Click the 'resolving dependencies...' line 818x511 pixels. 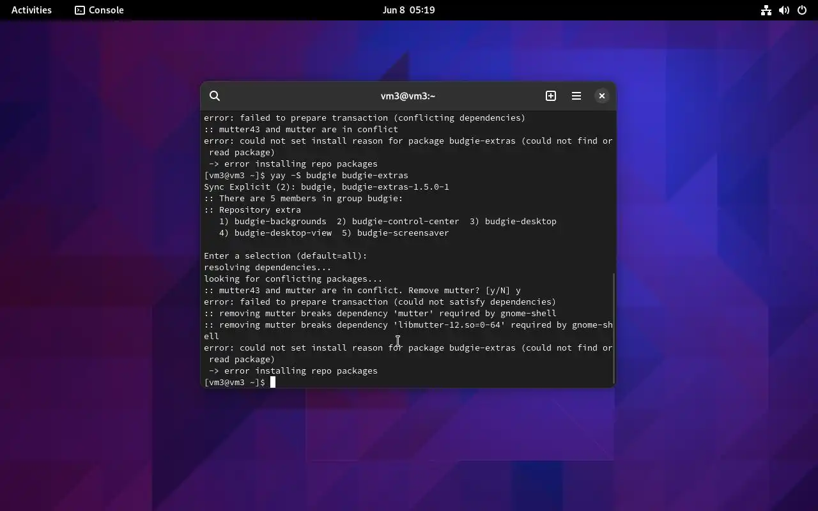(268, 267)
